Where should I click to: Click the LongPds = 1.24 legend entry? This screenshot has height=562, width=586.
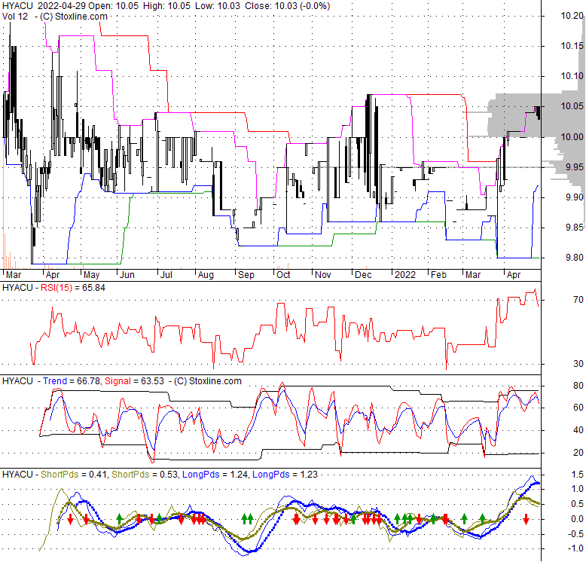pyautogui.click(x=215, y=475)
